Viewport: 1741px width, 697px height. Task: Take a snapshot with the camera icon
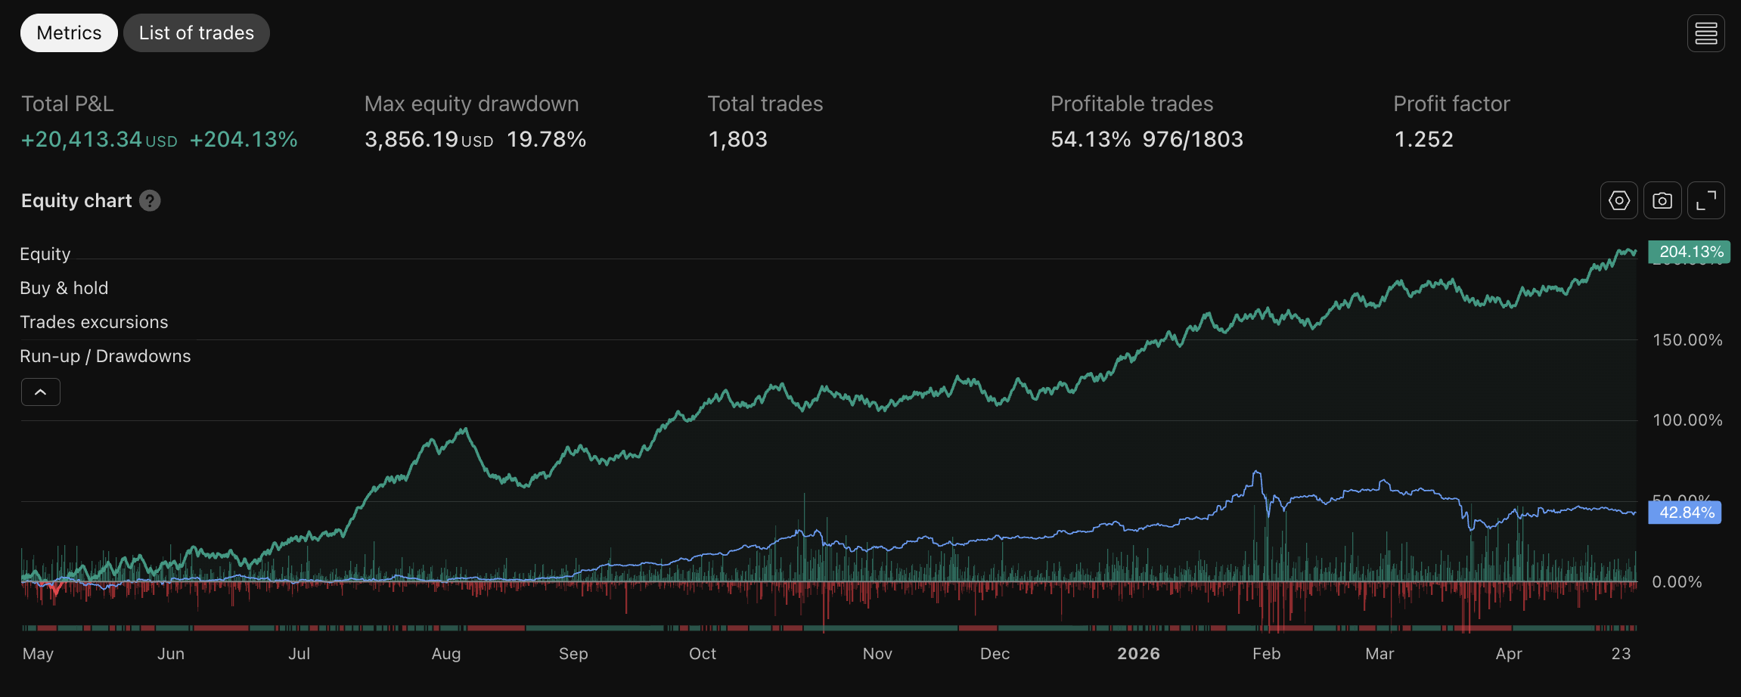tap(1662, 200)
